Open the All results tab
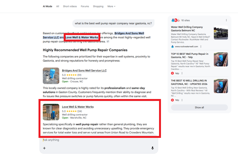Image resolution: width=238 pixels, height=155 pixels. click(x=58, y=6)
